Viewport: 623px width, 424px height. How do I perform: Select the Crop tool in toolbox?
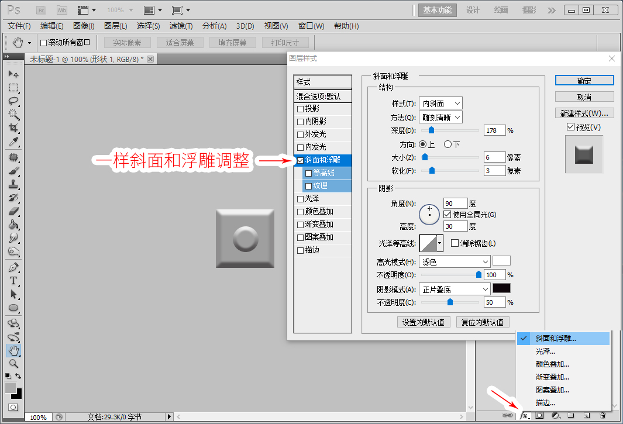click(x=13, y=128)
